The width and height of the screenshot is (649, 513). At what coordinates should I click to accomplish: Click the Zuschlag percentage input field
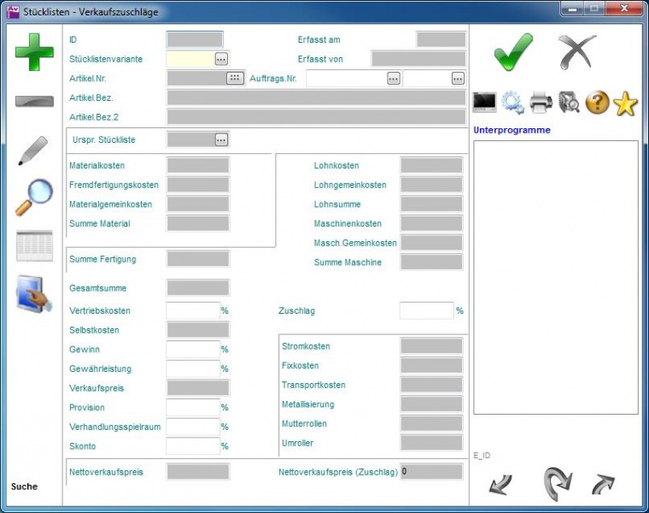(x=426, y=311)
